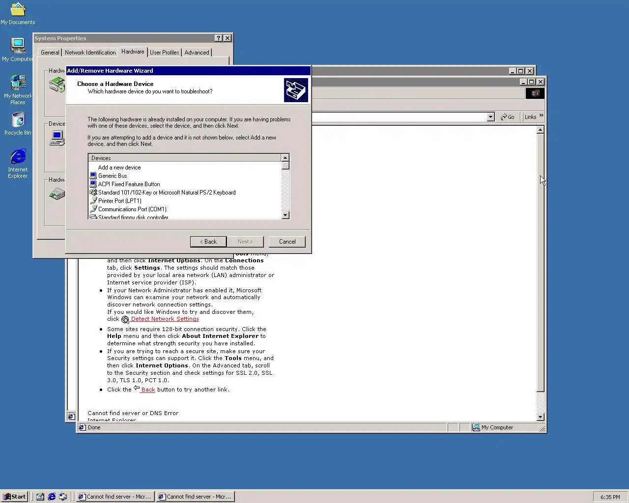Click the page icon beside Done status
Viewport: 629px width, 503px height.
(x=82, y=427)
